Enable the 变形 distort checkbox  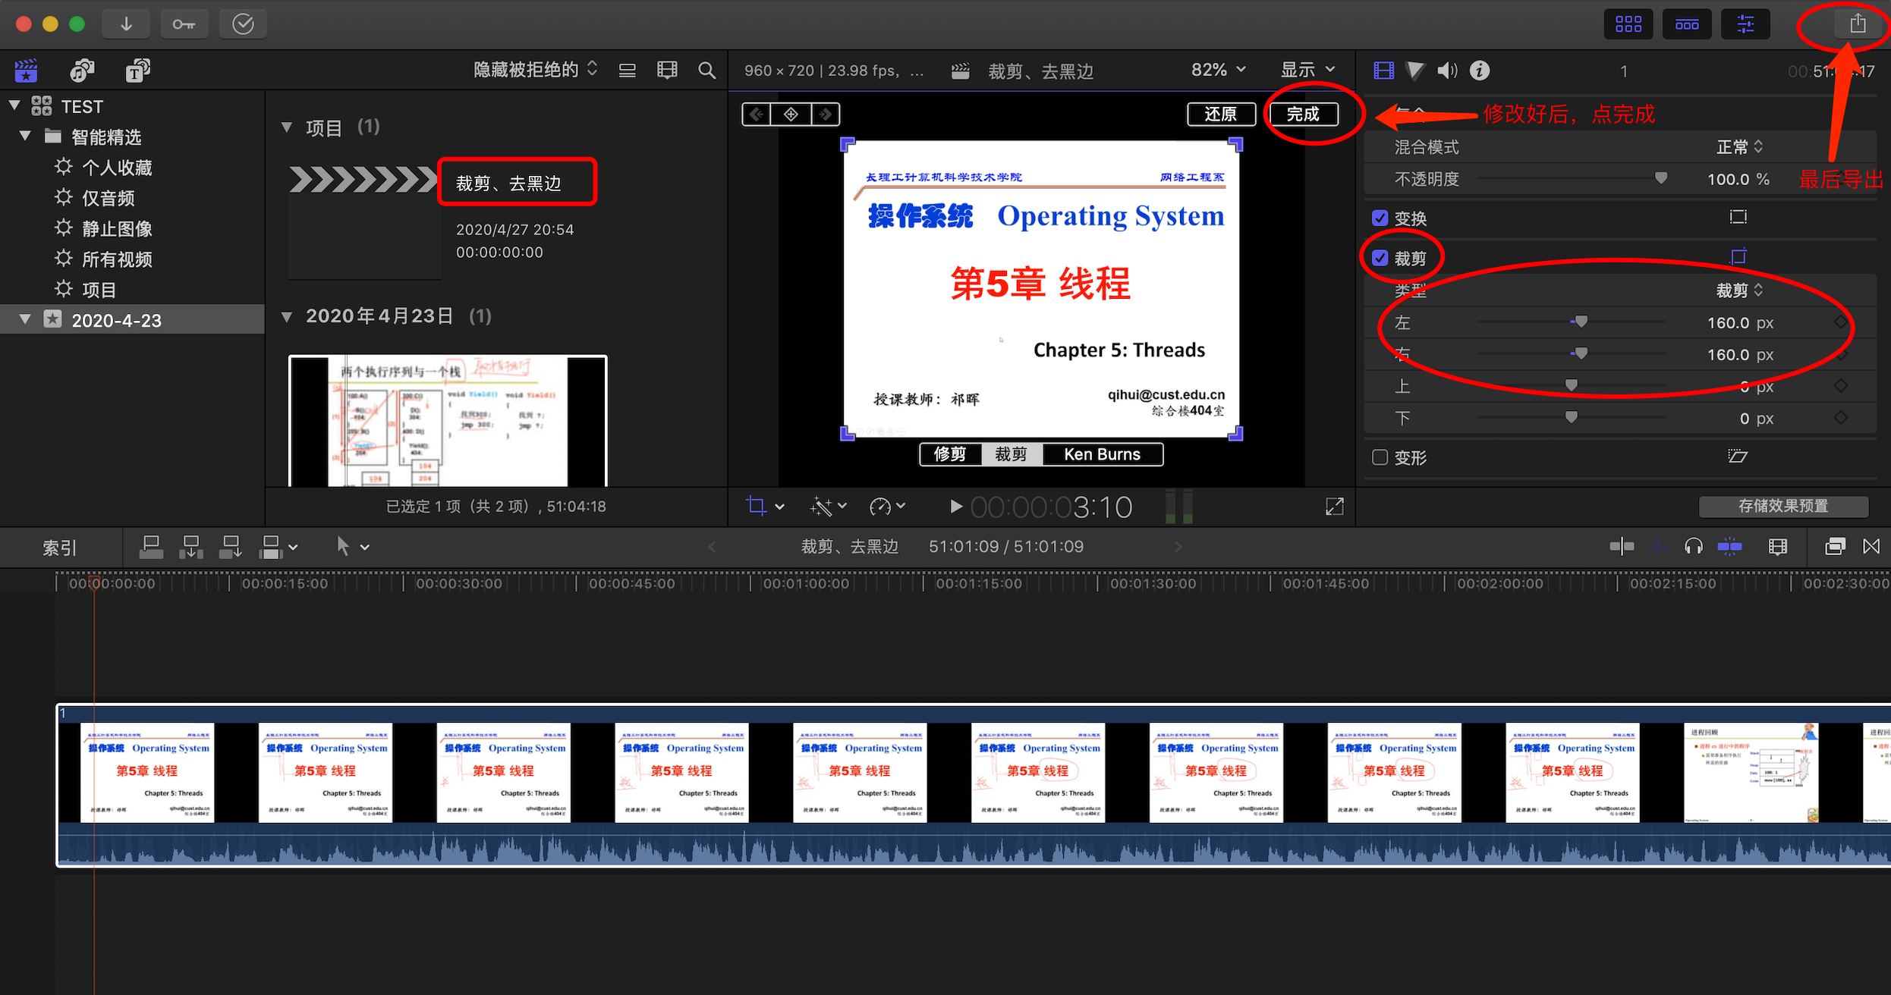click(1380, 457)
